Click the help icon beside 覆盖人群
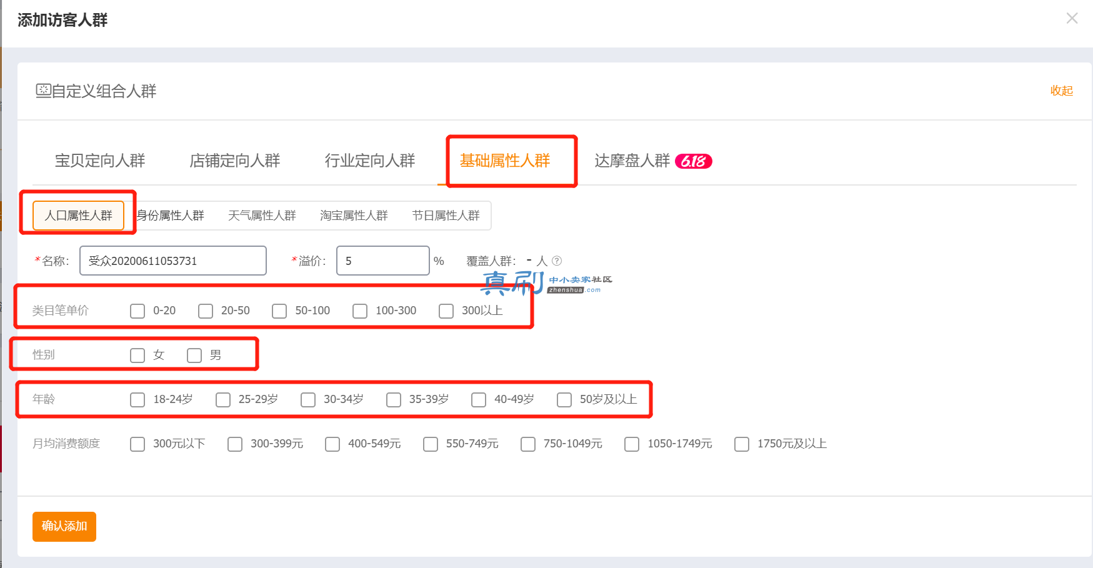This screenshot has width=1093, height=568. (x=557, y=261)
